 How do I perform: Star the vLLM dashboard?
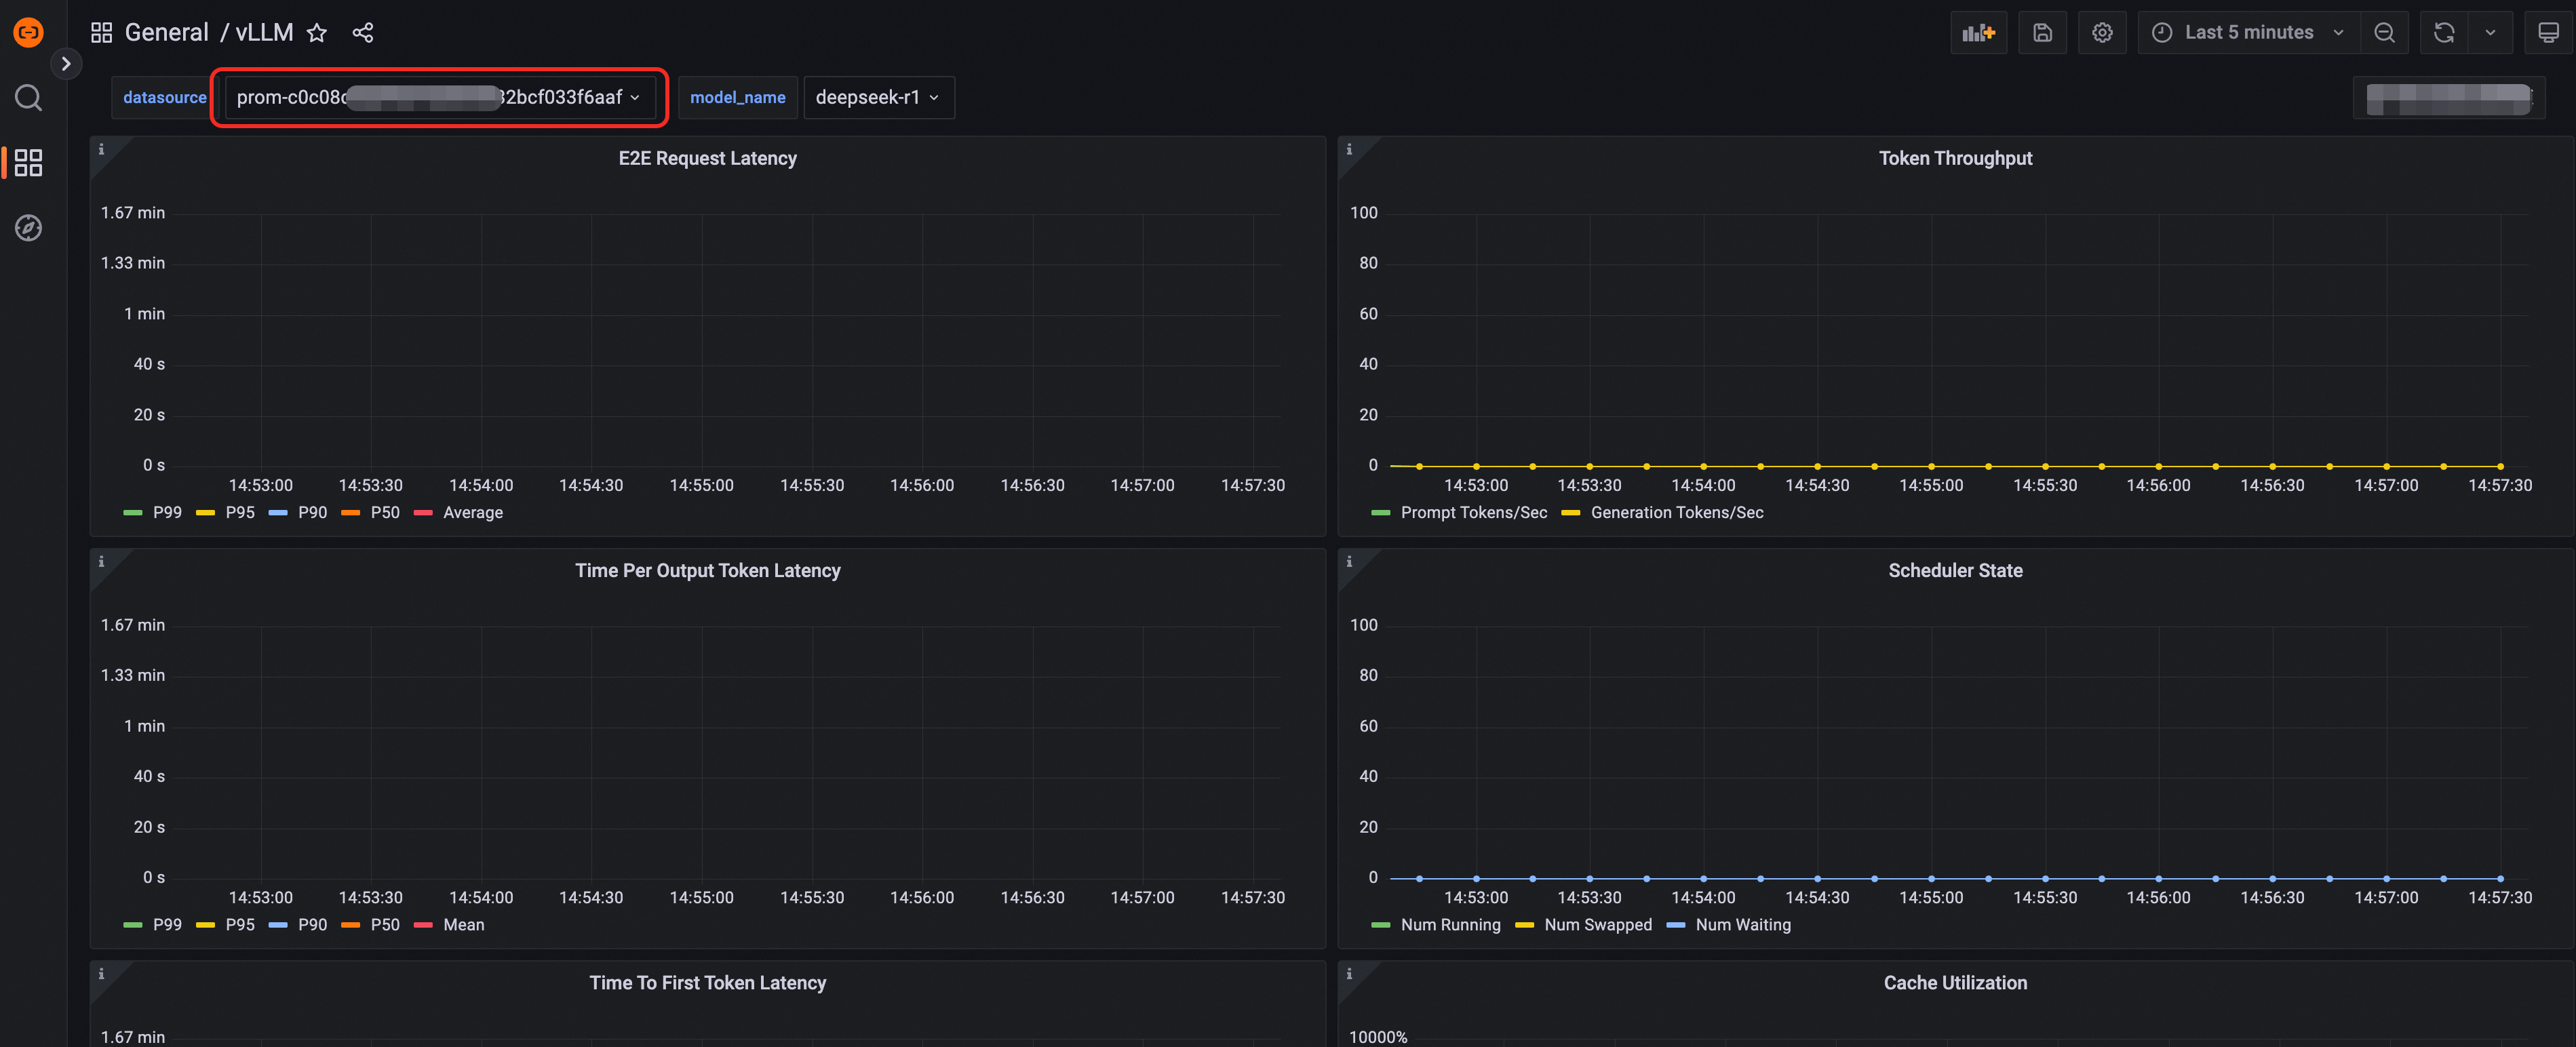pos(317,33)
